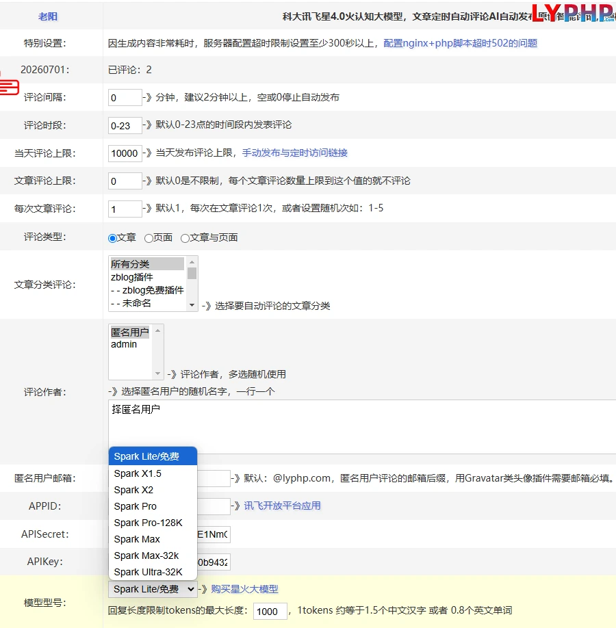Choose Spark X2 model option

pyautogui.click(x=153, y=490)
